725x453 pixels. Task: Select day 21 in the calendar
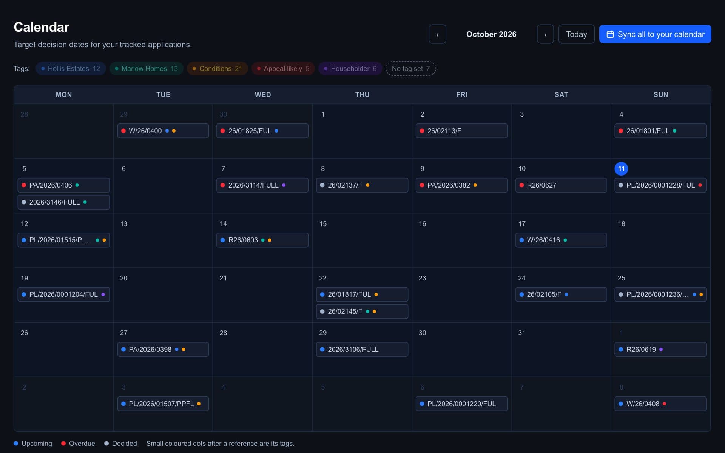(x=223, y=278)
